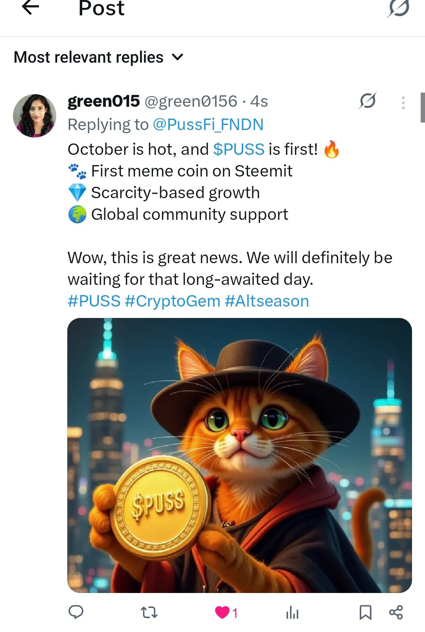The width and height of the screenshot is (425, 632).
Task: Reply using the comment bubble icon
Action: (x=76, y=612)
